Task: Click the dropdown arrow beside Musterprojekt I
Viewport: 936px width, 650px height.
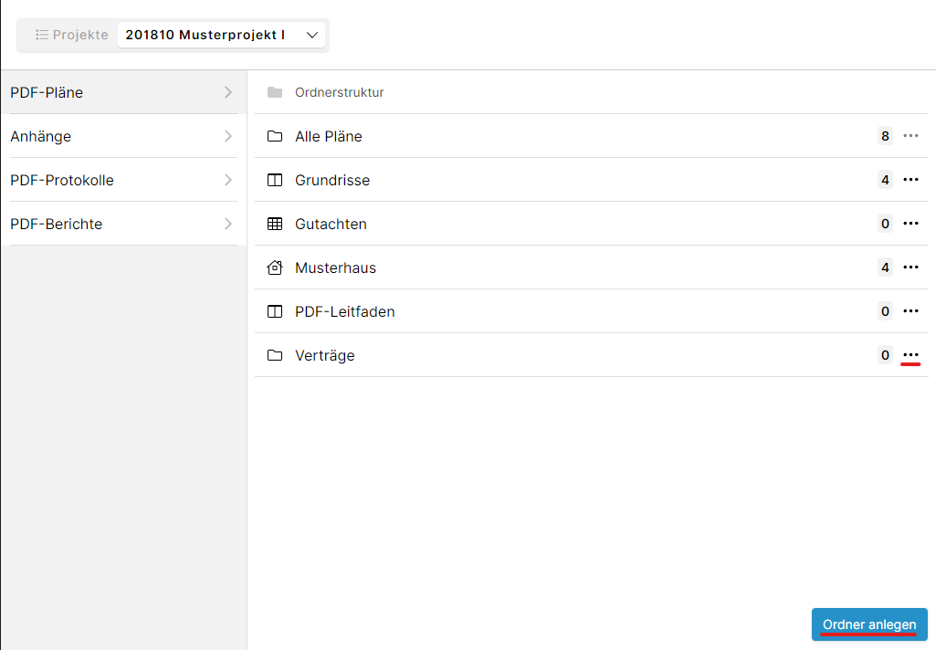Action: point(312,35)
